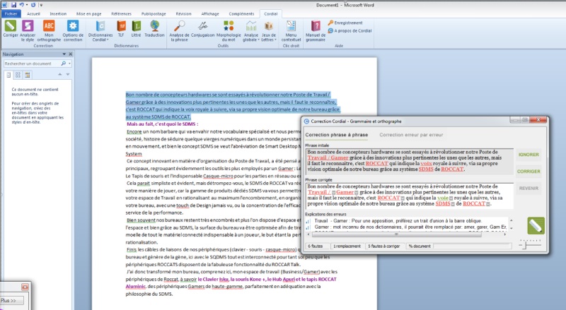This screenshot has height=310, width=566.
Task: Click the "5 fautes à corriger" status cell
Action: [x=383, y=246]
